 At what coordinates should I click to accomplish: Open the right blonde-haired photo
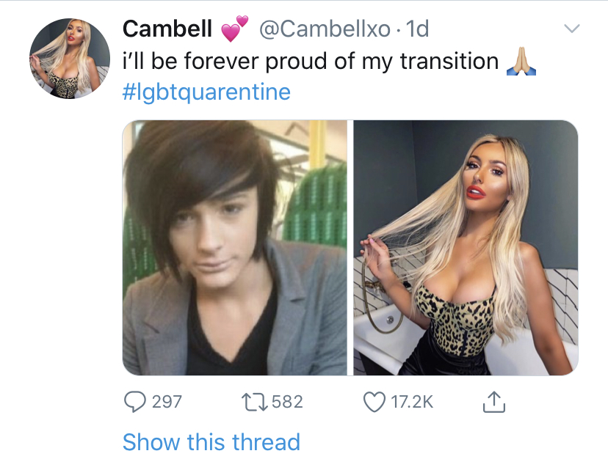point(466,248)
